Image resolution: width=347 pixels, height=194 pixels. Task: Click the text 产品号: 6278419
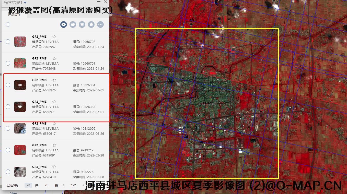tap(44, 177)
